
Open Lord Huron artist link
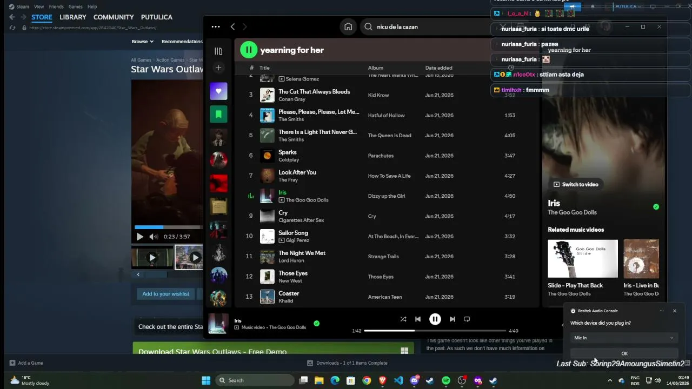click(x=292, y=260)
